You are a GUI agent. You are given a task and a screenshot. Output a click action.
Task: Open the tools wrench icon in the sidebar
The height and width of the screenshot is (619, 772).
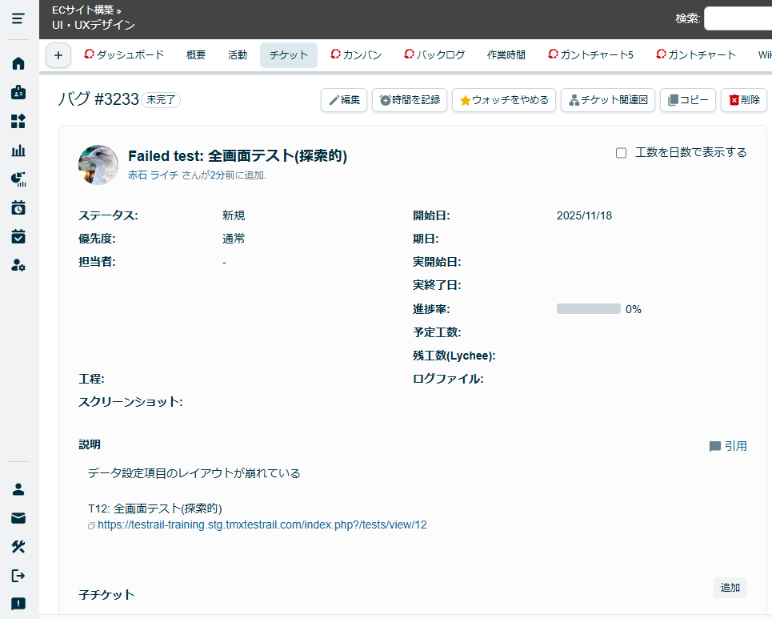[x=18, y=546]
